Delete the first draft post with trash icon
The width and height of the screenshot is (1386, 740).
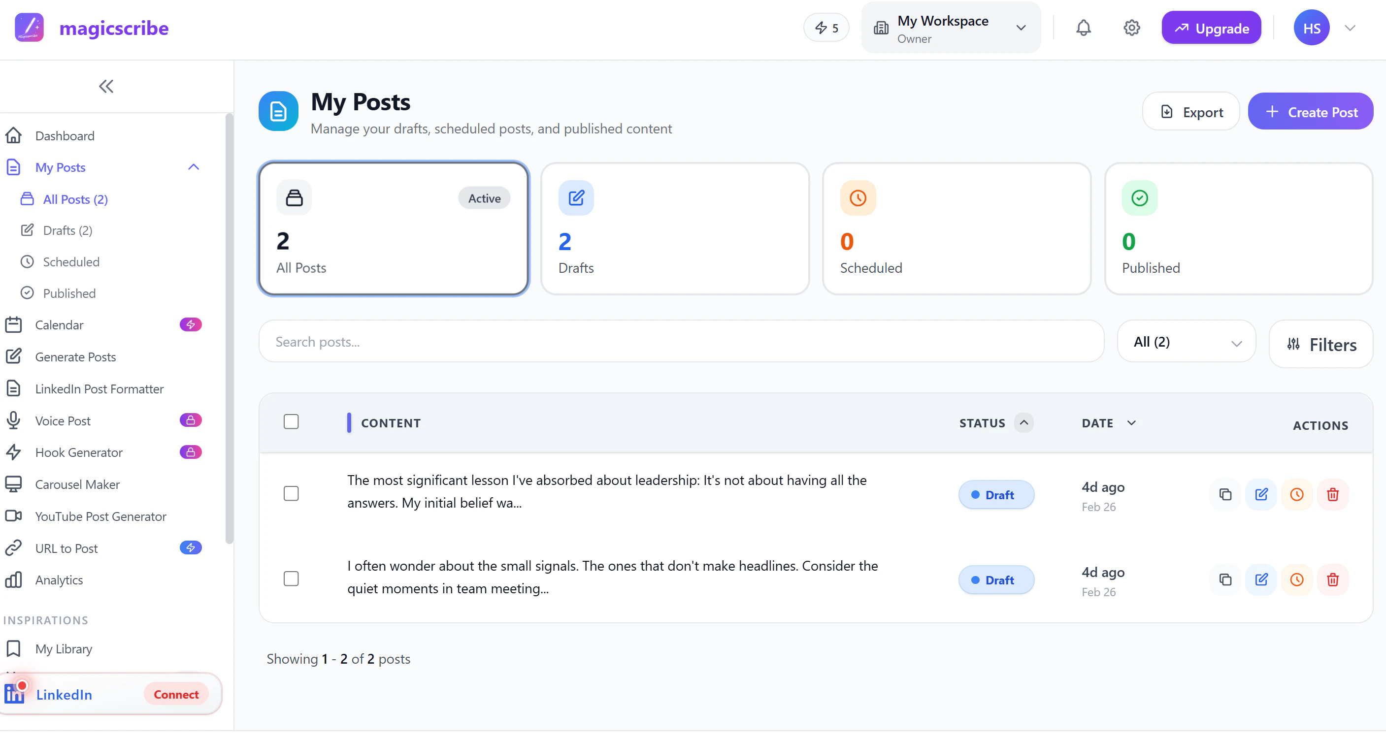1332,494
